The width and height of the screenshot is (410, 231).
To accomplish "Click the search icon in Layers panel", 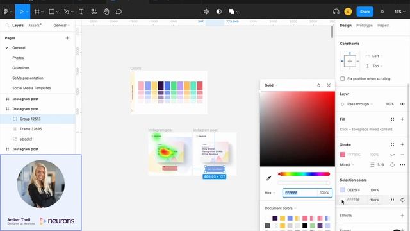I will coord(7,26).
